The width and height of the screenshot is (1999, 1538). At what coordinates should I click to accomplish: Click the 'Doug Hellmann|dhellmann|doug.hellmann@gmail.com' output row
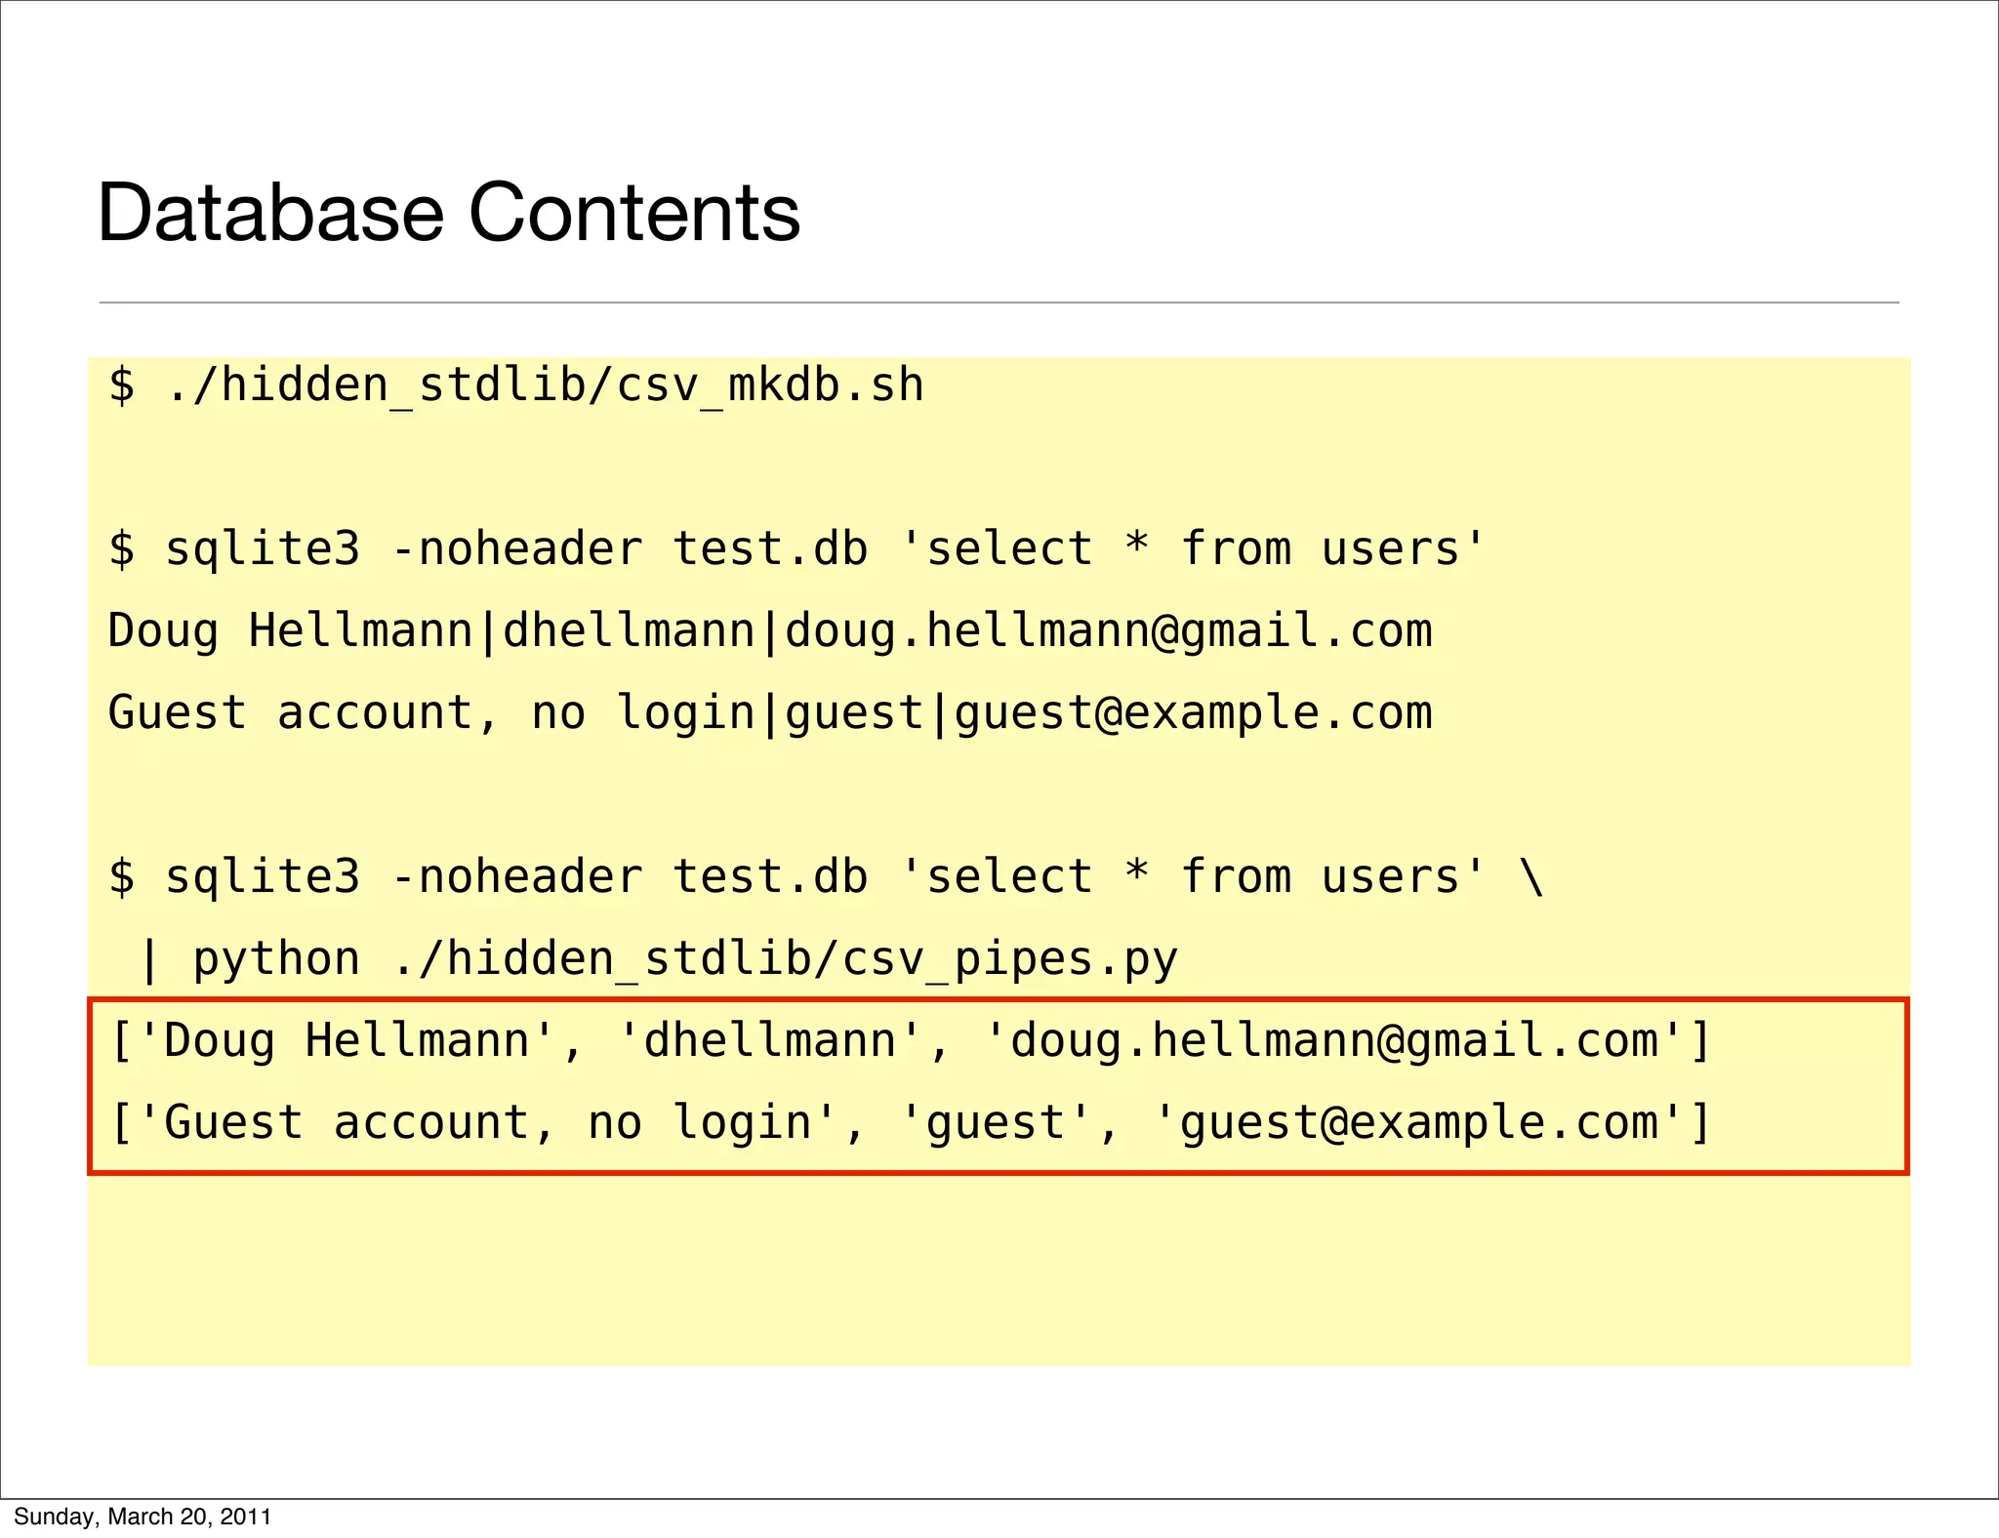coord(770,630)
